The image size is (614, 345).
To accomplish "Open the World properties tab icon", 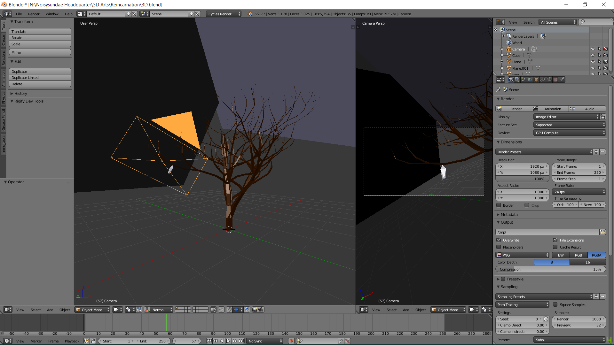I will [x=530, y=80].
